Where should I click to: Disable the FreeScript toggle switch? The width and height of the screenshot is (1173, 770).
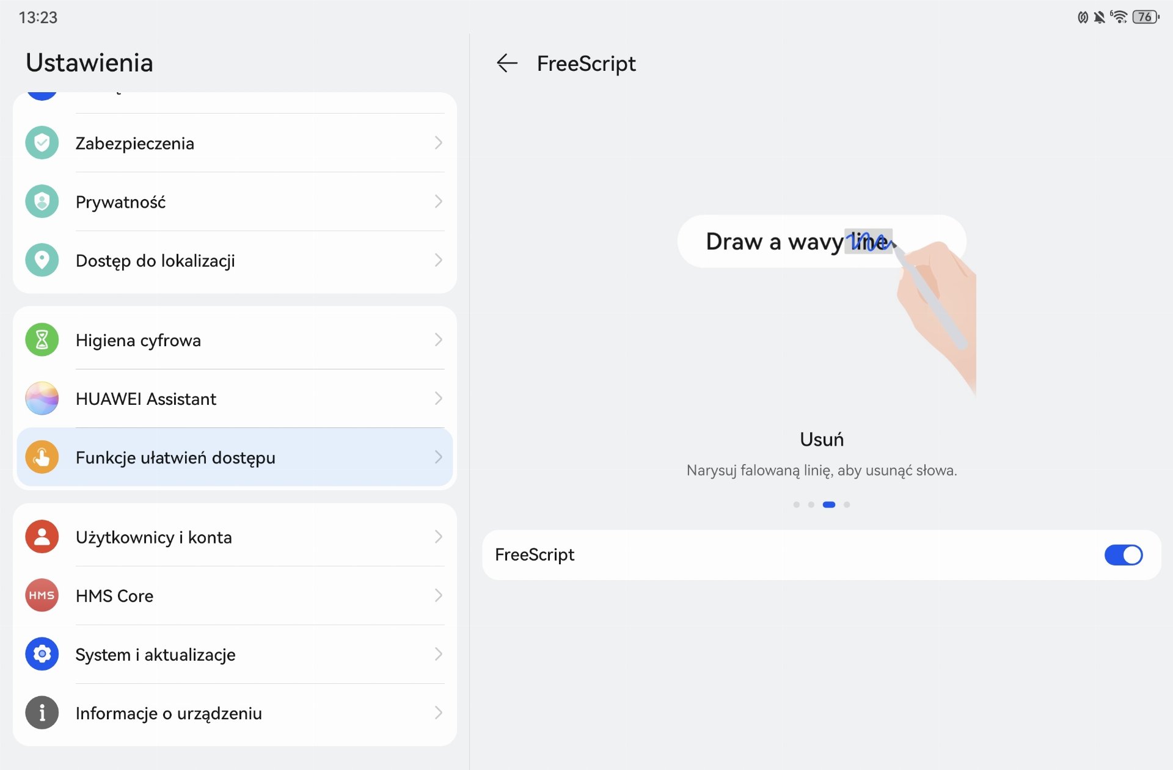[x=1123, y=554]
